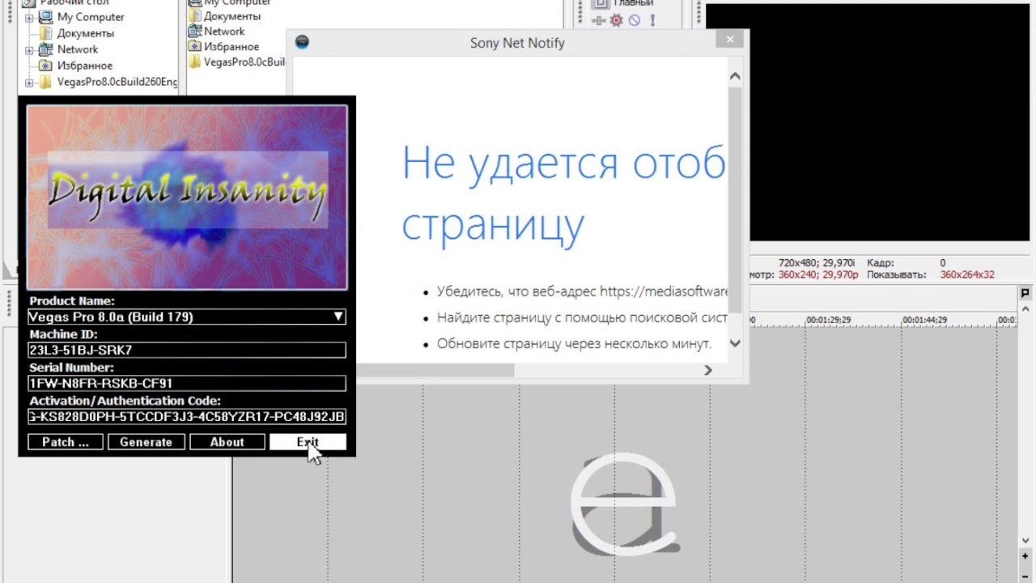1036x583 pixels.
Task: Select VegasPro8.0cBuild260Eng label in folder tree
Action: coord(117,83)
